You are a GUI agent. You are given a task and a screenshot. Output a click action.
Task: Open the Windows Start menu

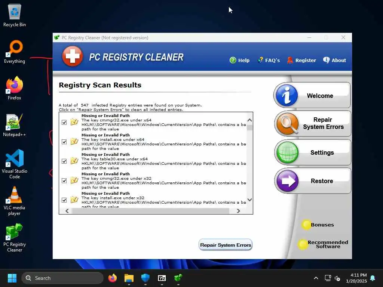click(12, 278)
